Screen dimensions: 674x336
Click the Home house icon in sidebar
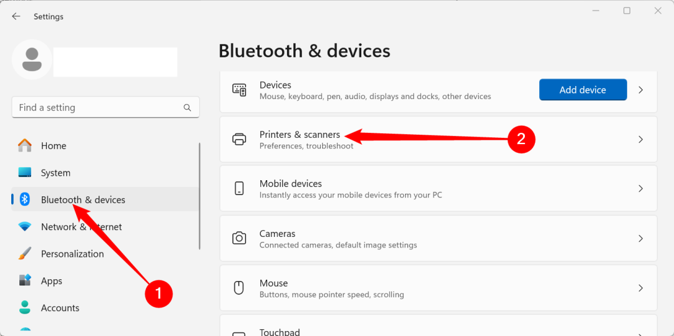pyautogui.click(x=25, y=145)
